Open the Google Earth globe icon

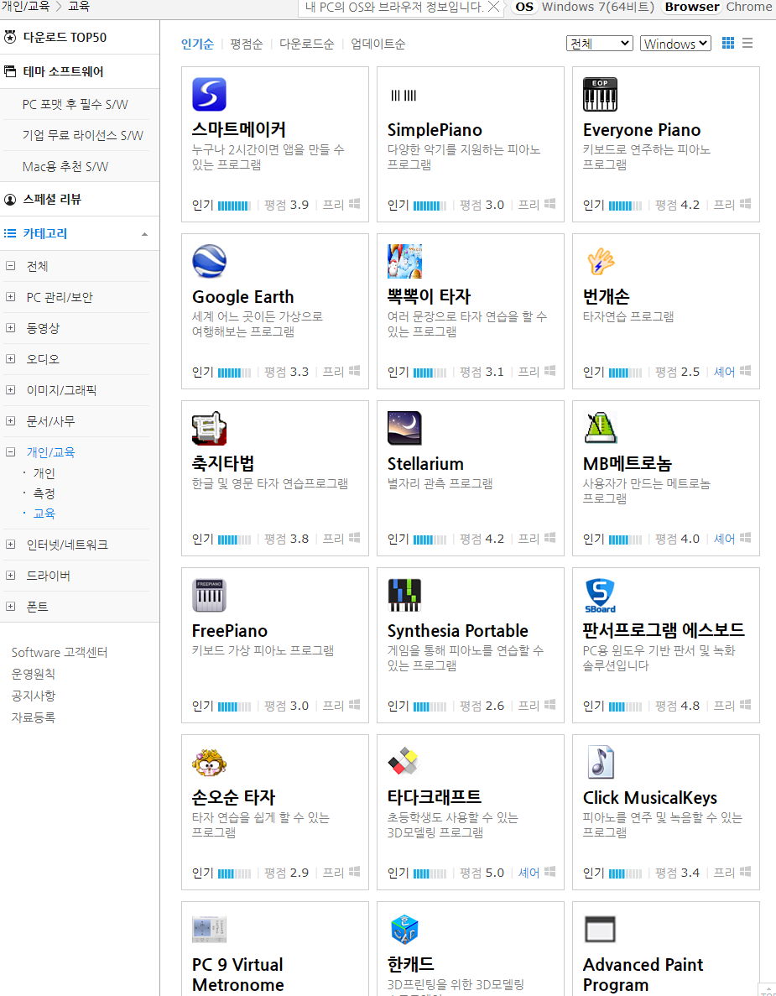pos(209,261)
